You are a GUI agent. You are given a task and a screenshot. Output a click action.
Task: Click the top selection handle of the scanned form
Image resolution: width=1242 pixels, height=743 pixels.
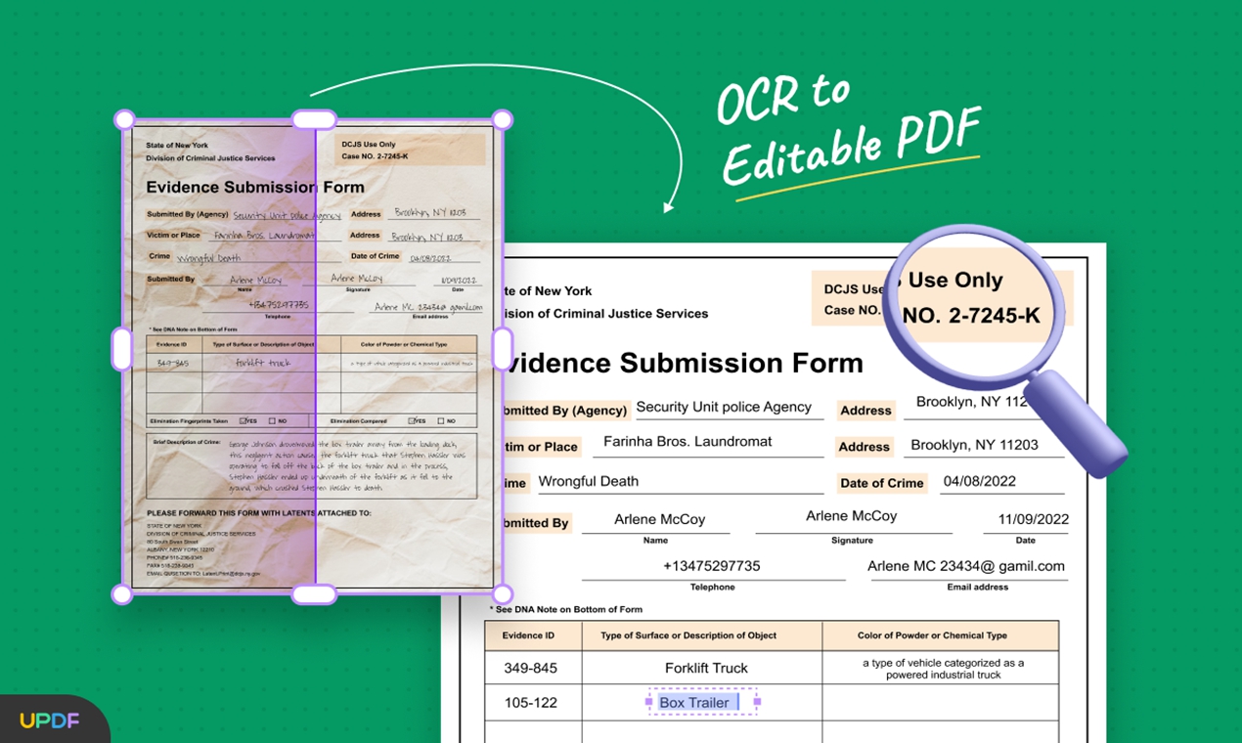pyautogui.click(x=314, y=118)
